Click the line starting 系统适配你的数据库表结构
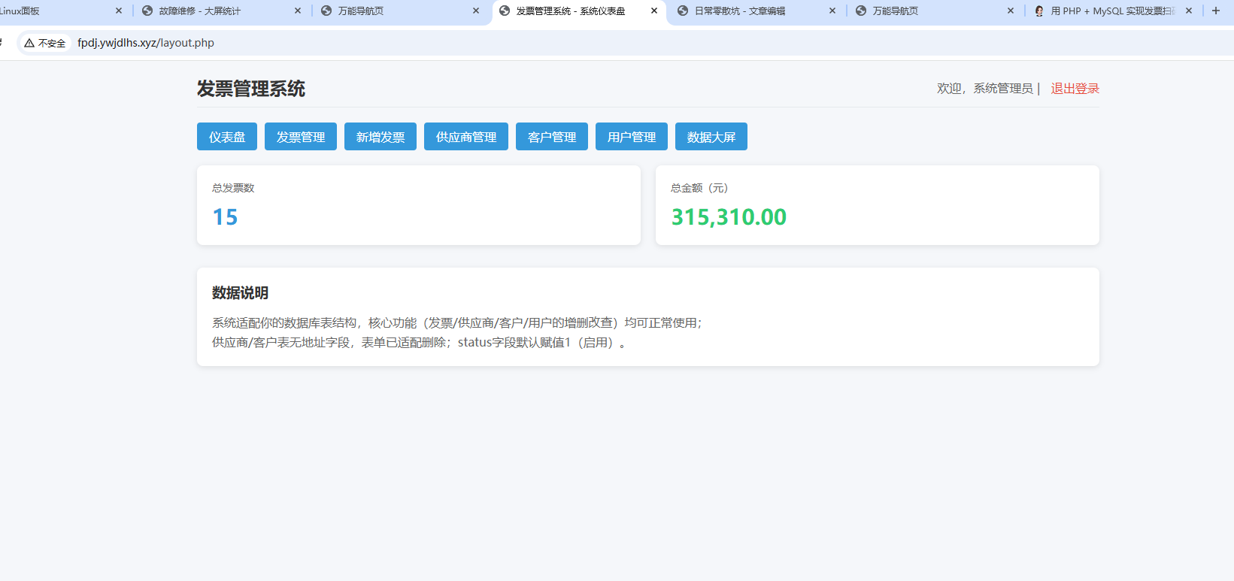 click(456, 323)
